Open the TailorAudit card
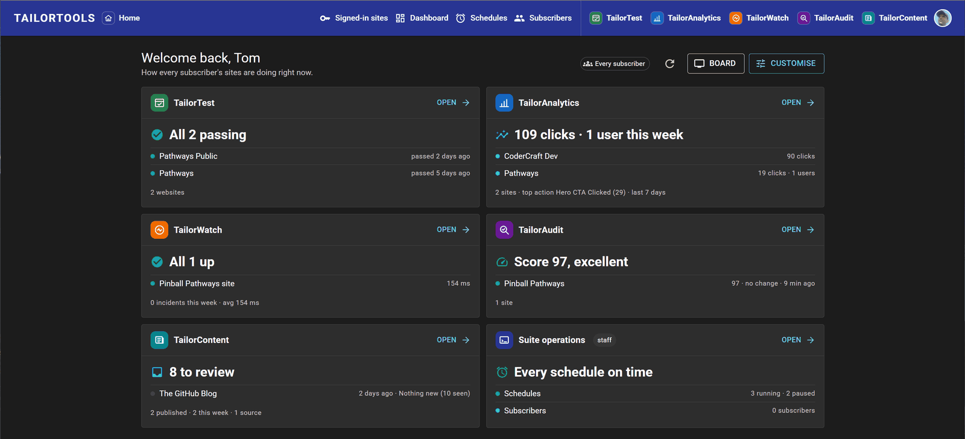Screen dimensions: 965x439 pos(797,230)
